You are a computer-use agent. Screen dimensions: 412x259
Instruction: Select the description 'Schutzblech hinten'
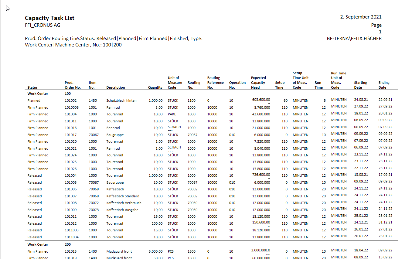click(121, 101)
